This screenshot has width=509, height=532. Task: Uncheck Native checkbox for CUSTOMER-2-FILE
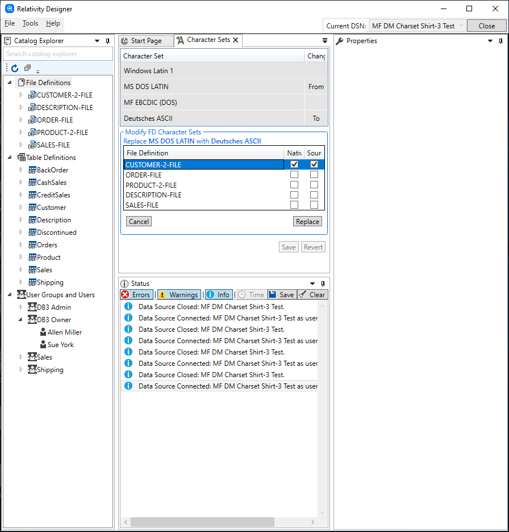(294, 164)
